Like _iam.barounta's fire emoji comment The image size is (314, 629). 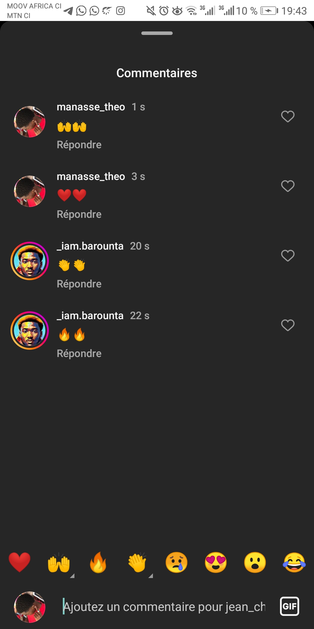pos(288,325)
